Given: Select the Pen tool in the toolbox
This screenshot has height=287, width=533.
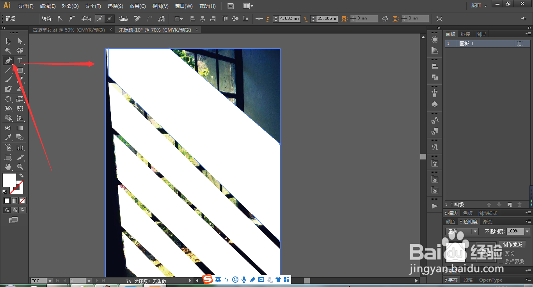Looking at the screenshot, I should tap(8, 60).
